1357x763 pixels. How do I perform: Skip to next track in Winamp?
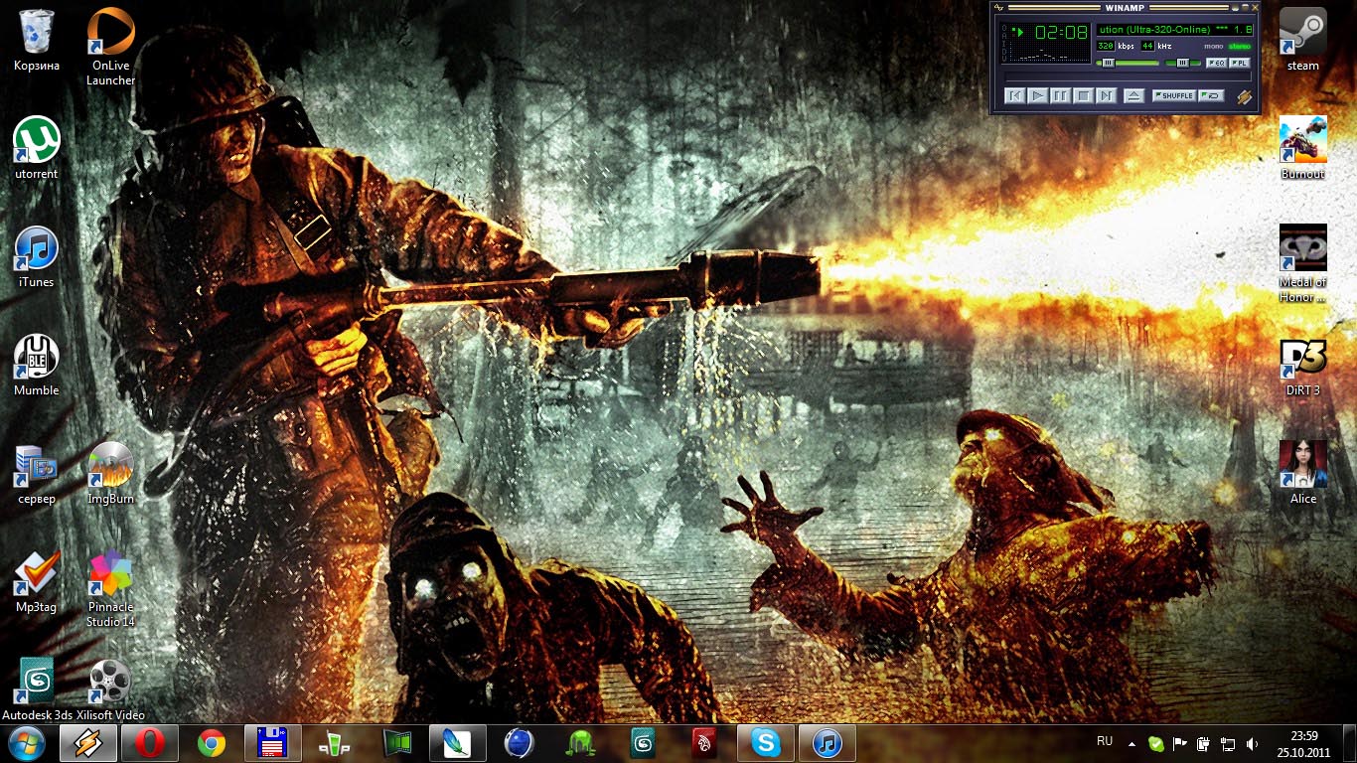point(1106,95)
